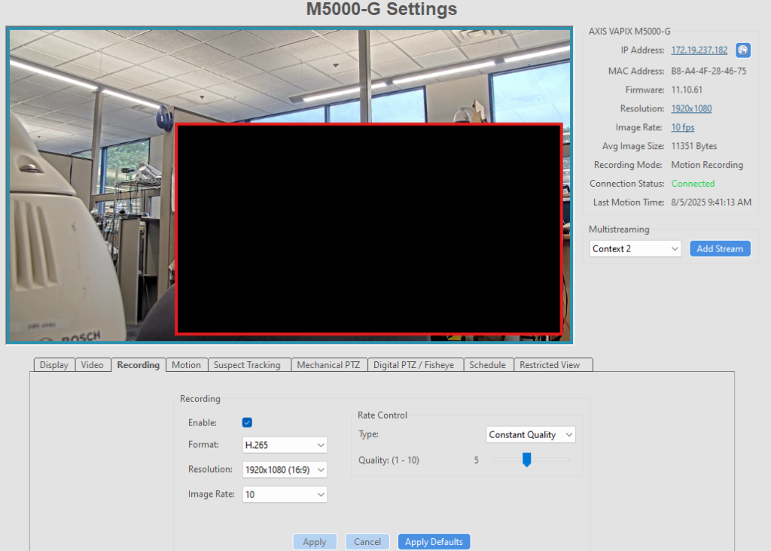Open the Rate Control Type dropdown
Screen dimensions: 771x551
(x=530, y=435)
